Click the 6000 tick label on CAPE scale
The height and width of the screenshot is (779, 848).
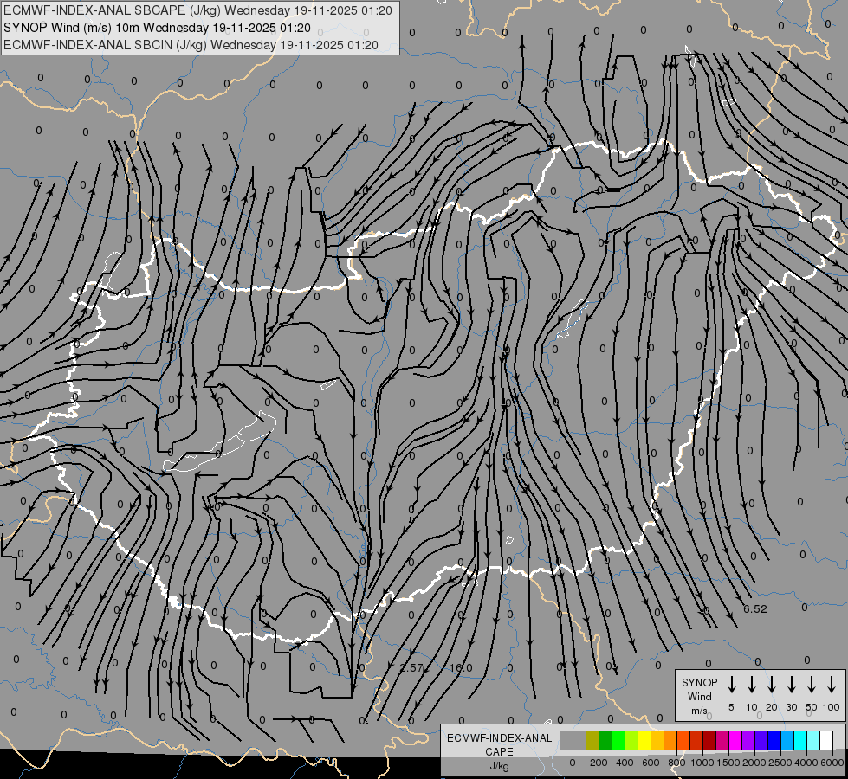coord(832,763)
